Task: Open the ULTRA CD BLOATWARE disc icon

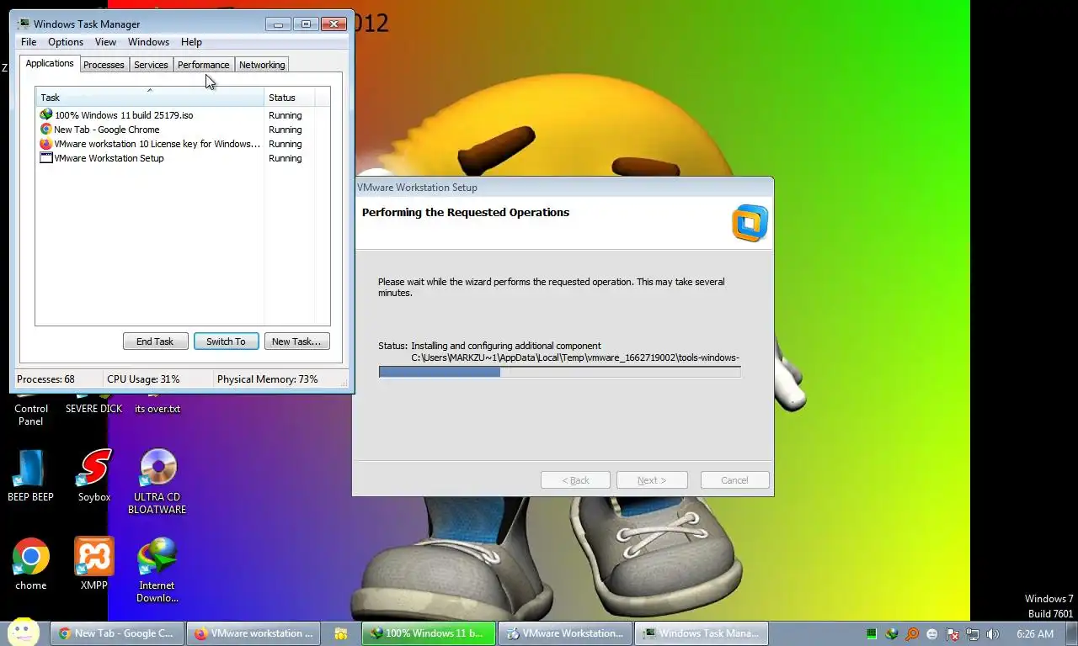Action: [x=157, y=481]
